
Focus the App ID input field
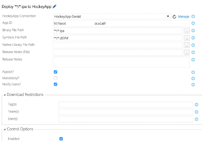click(x=121, y=23)
